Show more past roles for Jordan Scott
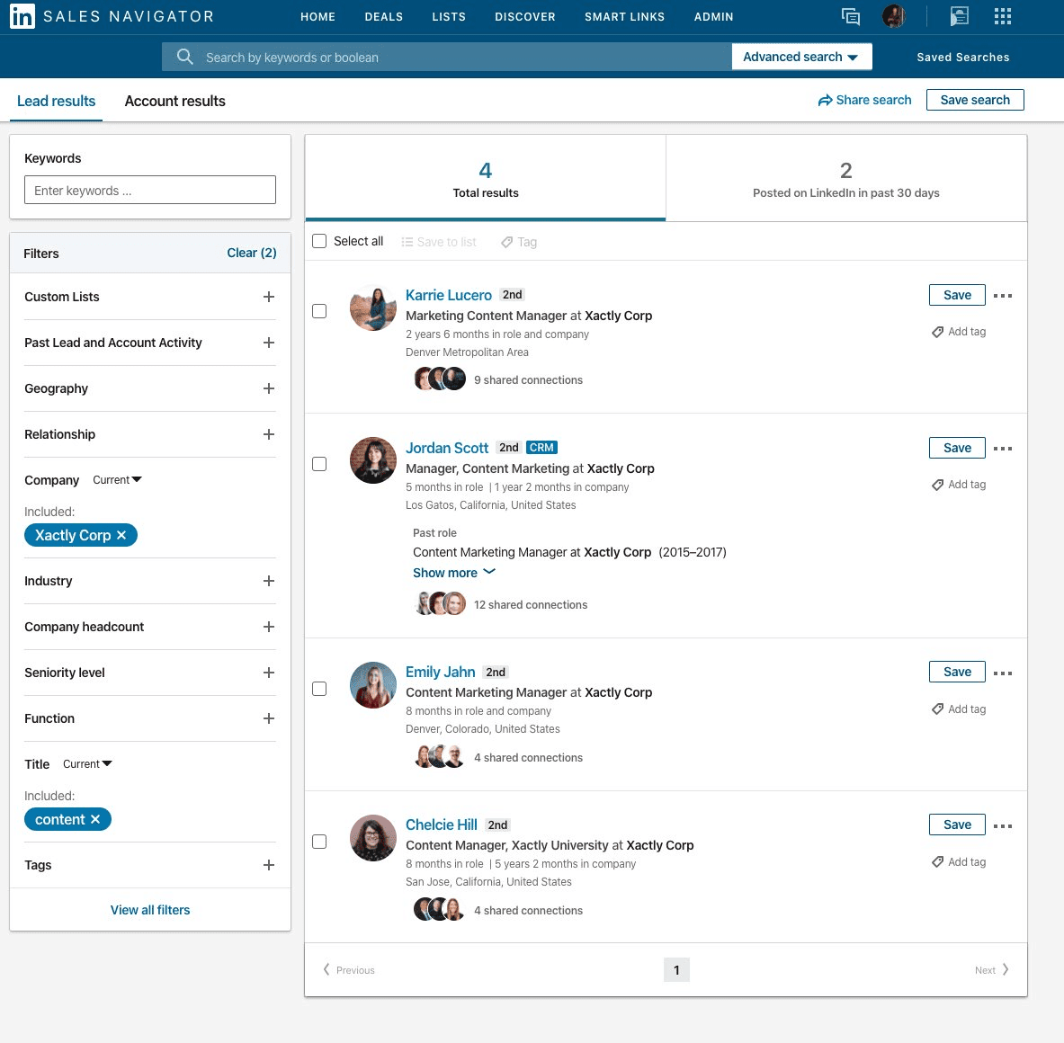1064x1043 pixels. point(454,573)
